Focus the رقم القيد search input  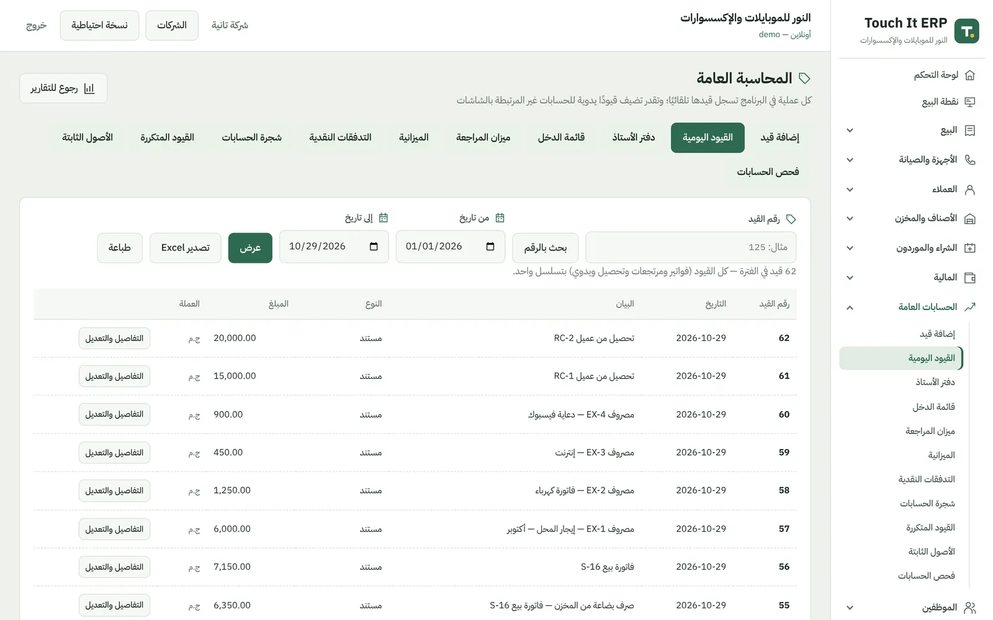(691, 247)
